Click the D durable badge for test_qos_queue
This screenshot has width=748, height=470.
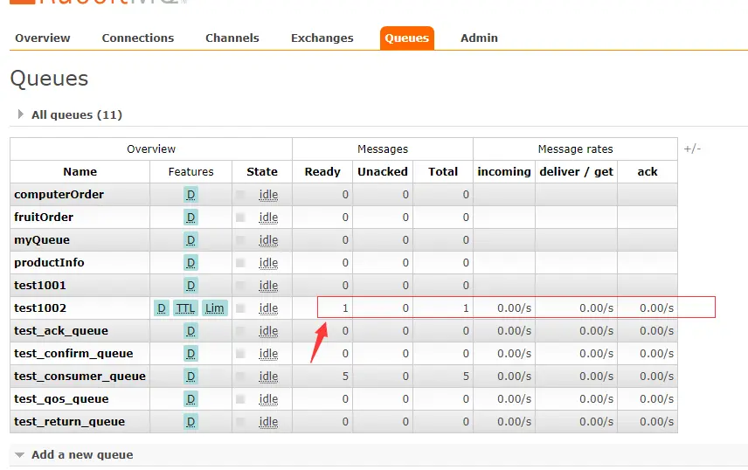point(190,399)
